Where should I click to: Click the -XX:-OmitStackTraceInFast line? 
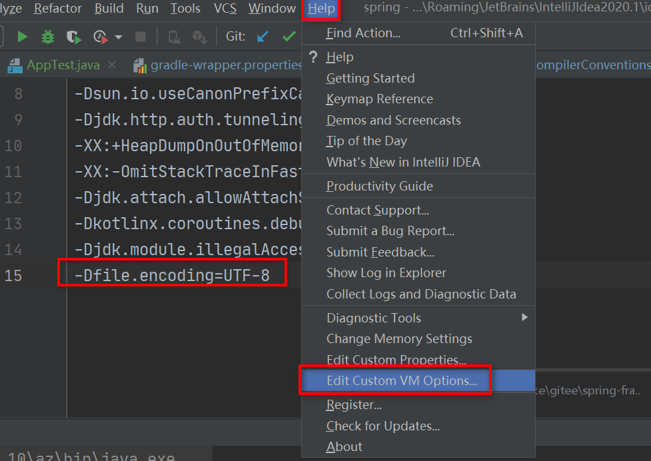click(x=188, y=171)
